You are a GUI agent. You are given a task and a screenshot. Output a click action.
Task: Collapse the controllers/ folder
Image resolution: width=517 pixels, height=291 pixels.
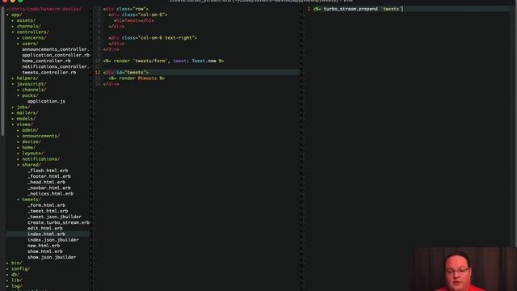pos(32,32)
